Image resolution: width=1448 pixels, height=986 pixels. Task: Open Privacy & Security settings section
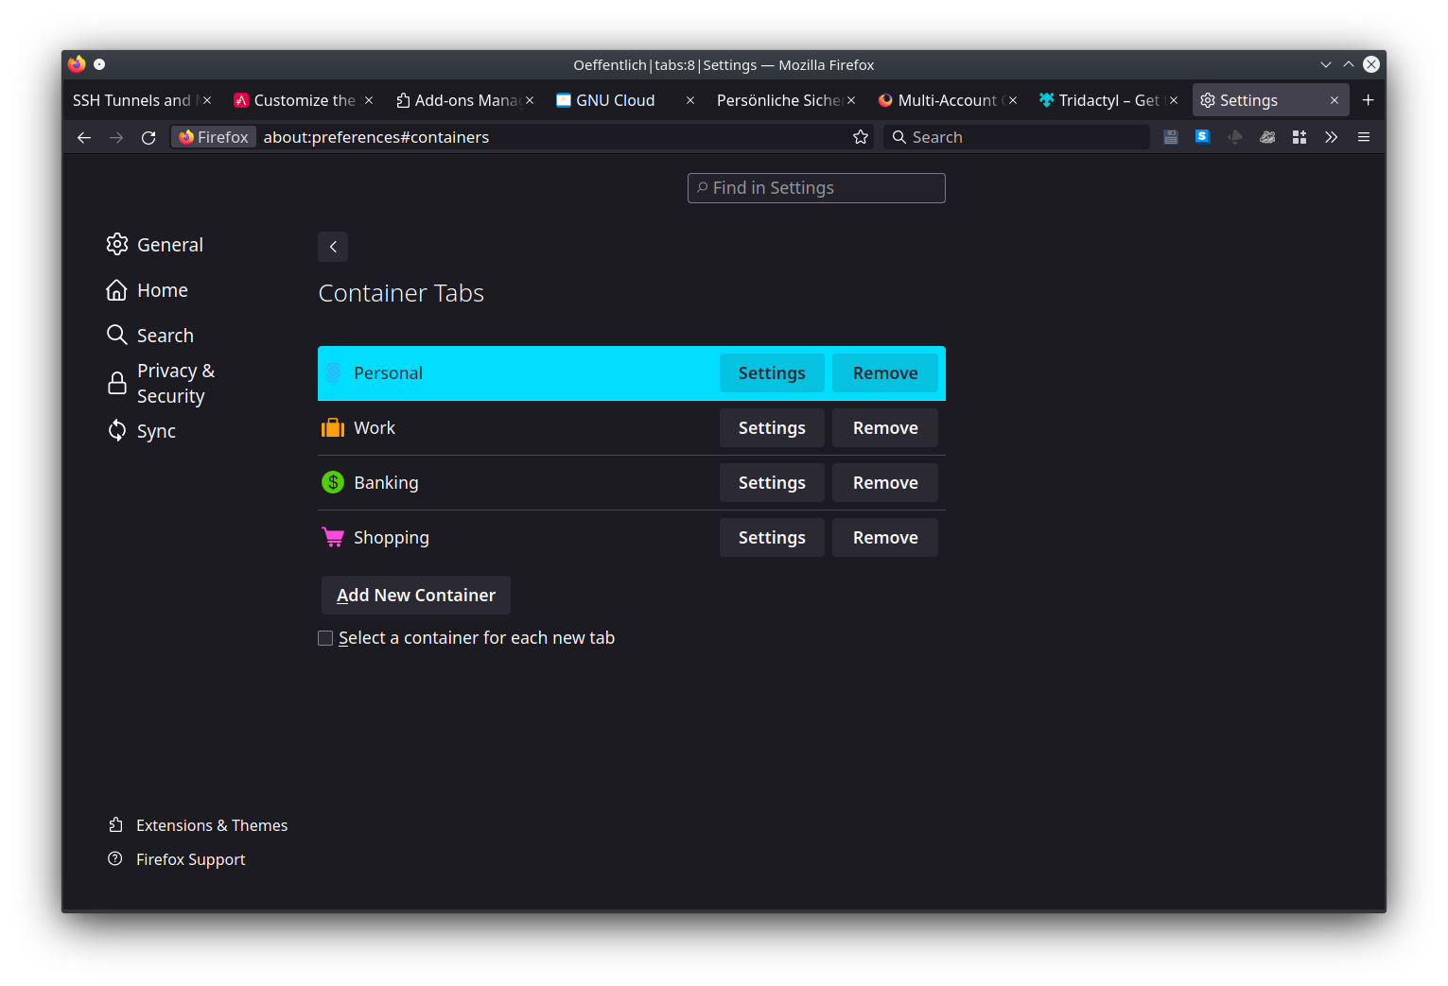click(176, 382)
